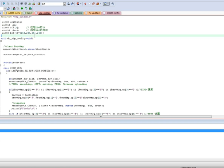
Task: Toggle the Enable/Disable Breakpoint icon
Action: 90,4
